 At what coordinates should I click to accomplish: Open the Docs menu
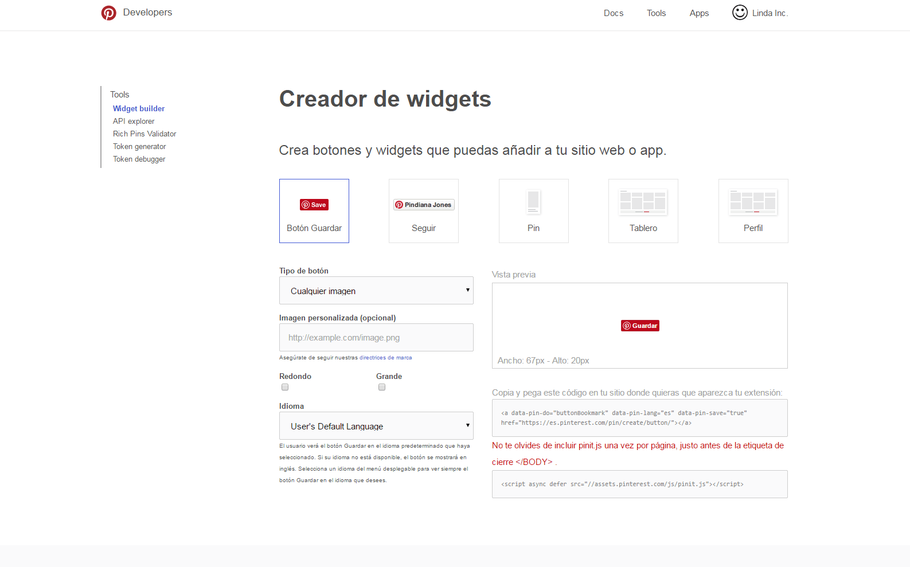614,13
